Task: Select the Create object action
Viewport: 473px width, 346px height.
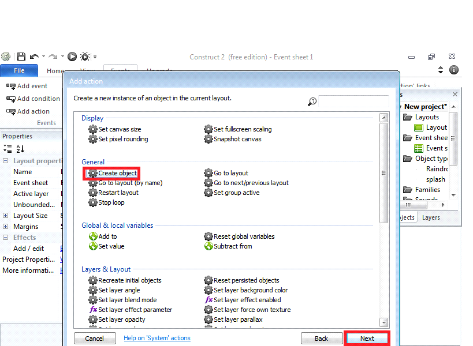Action: [112, 173]
